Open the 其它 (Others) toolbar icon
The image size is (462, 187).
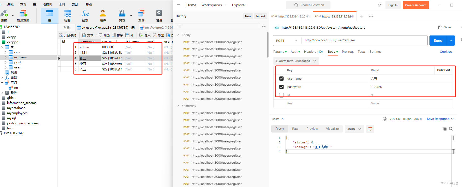coord(122,16)
